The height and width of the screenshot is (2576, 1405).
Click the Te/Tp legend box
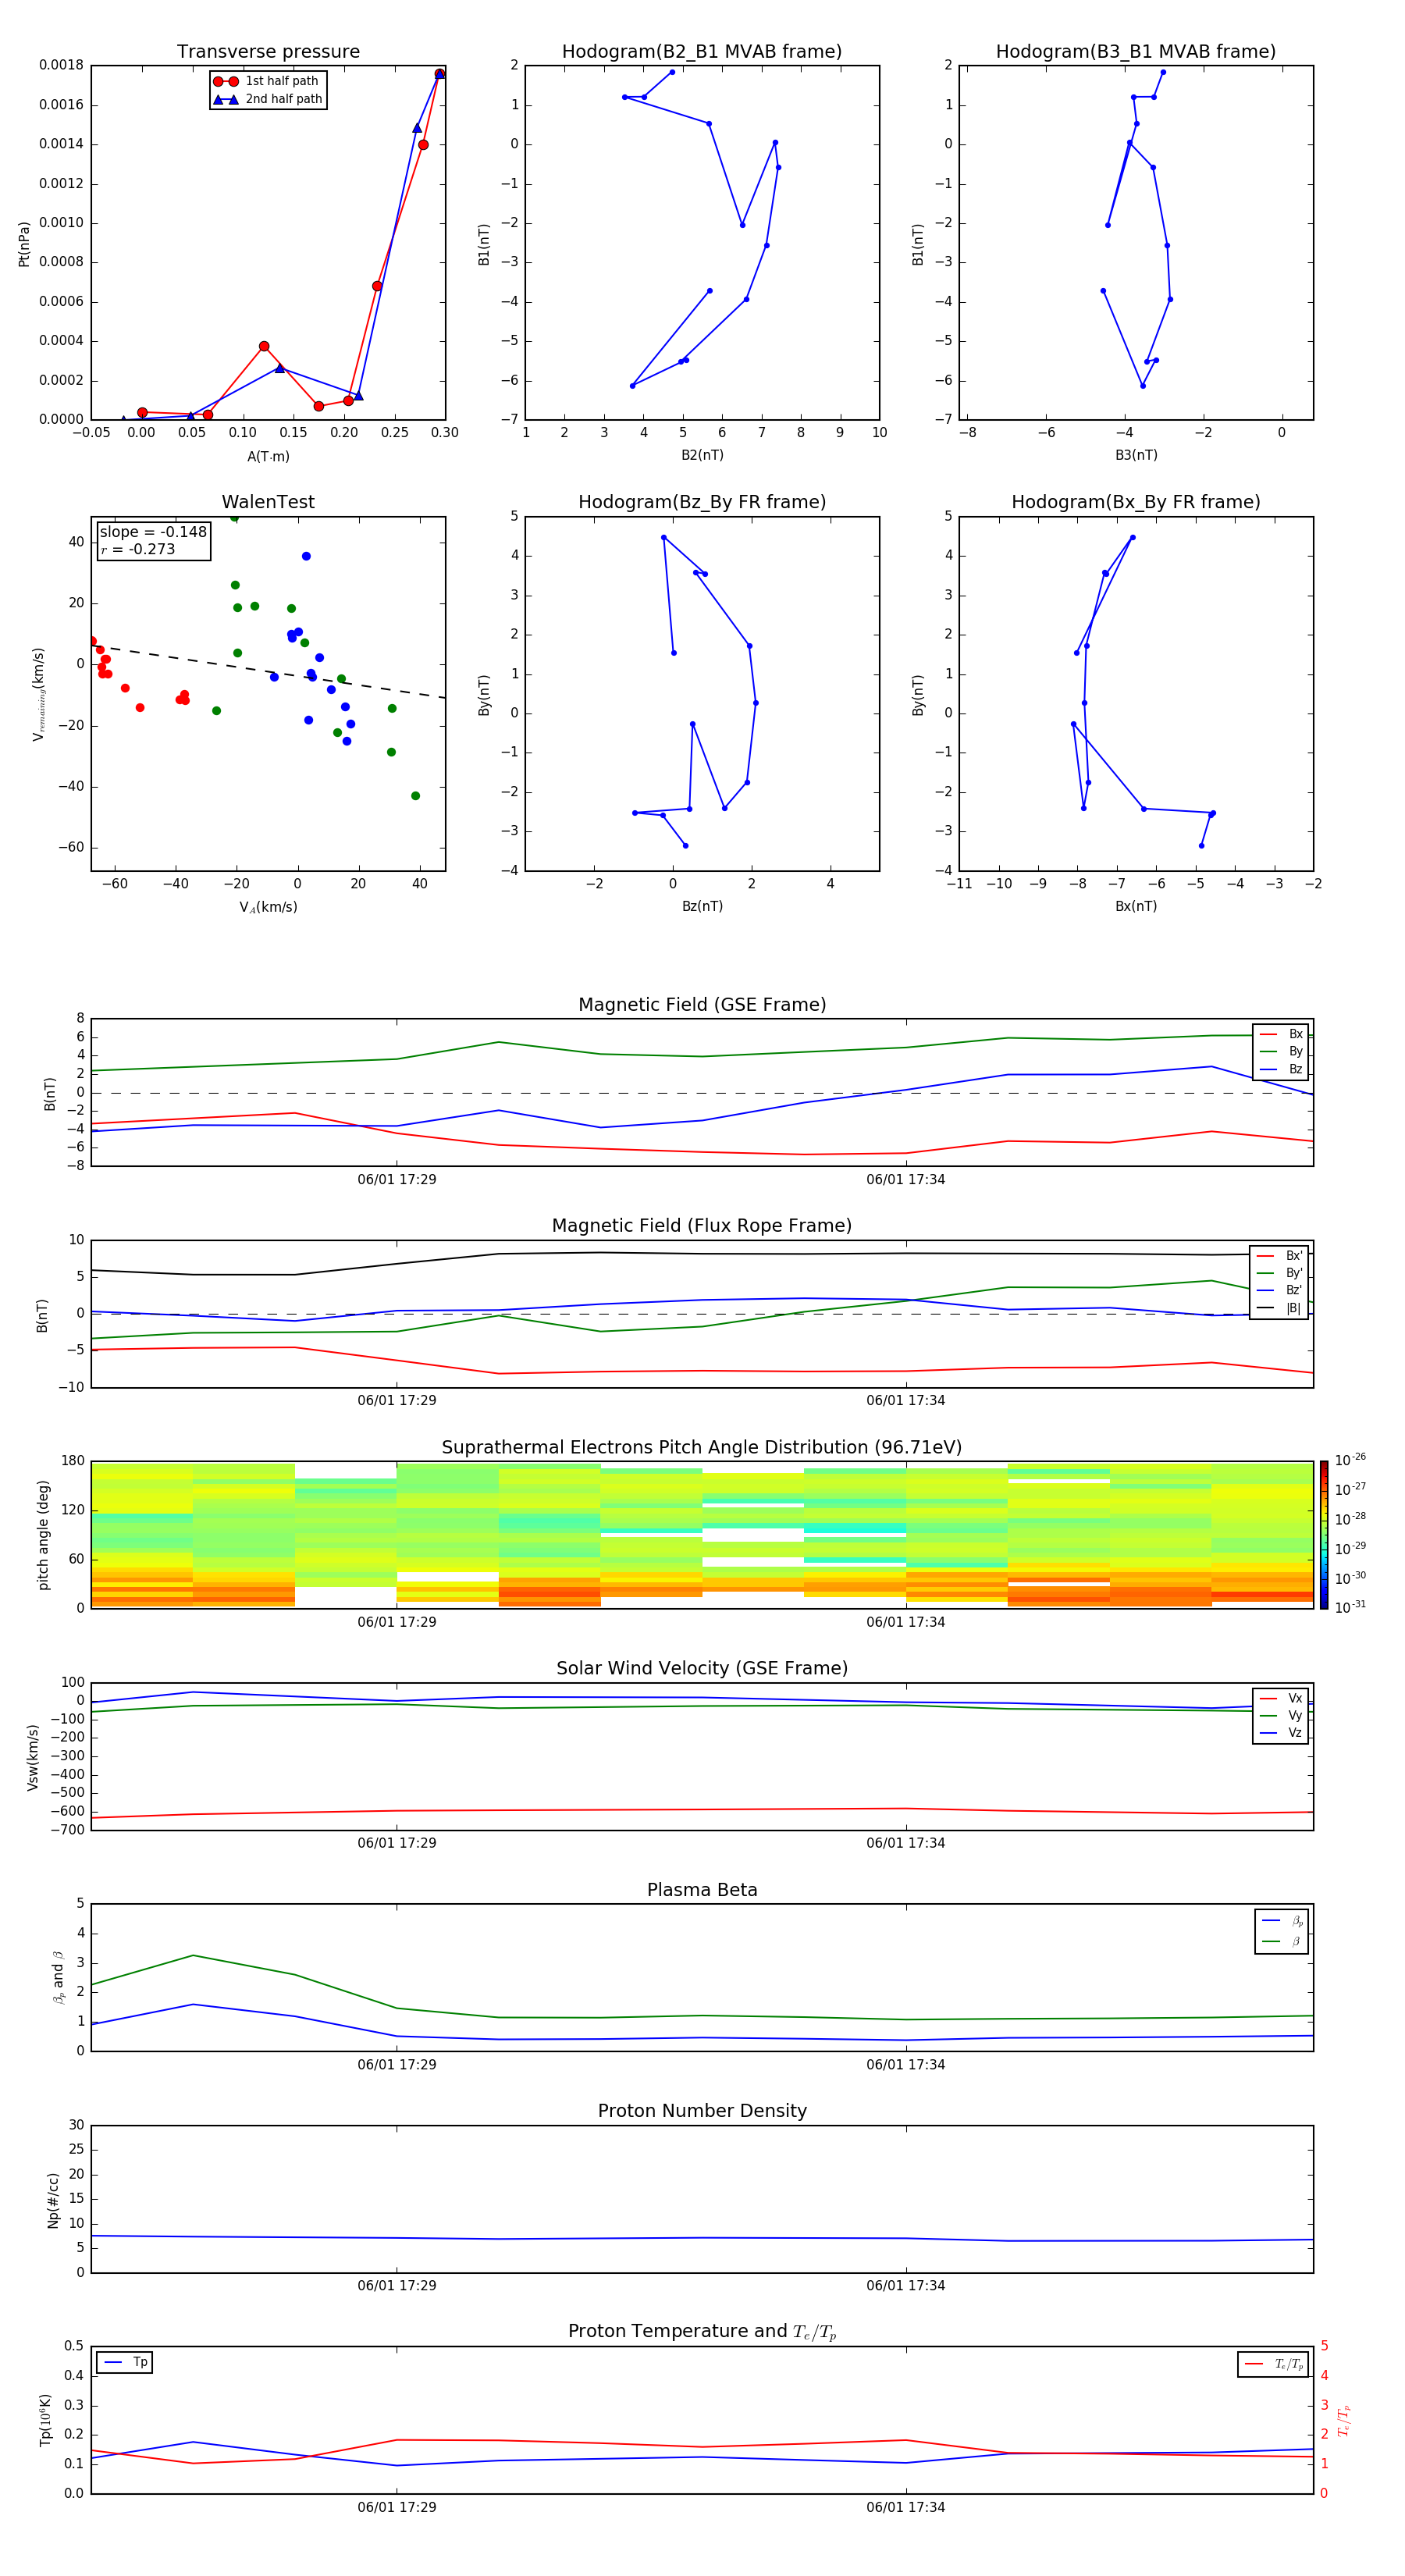(1273, 2364)
